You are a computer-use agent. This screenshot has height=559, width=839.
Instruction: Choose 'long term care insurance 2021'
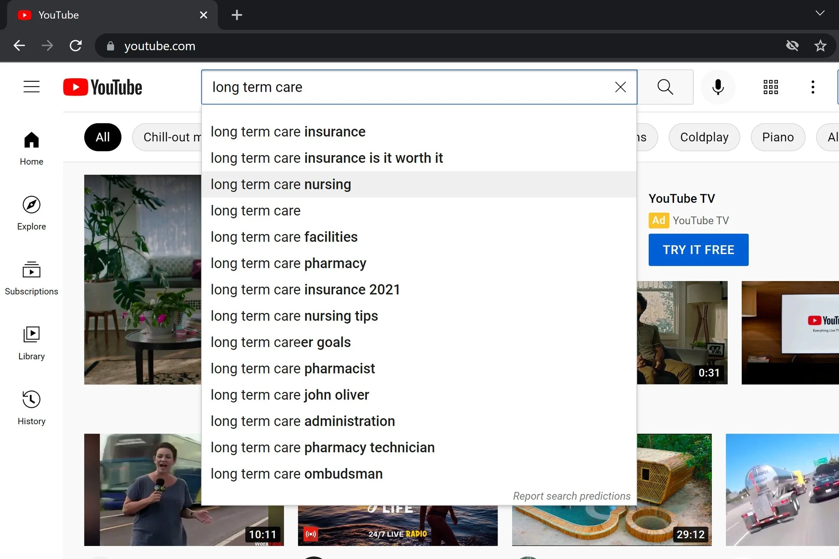[x=419, y=289]
